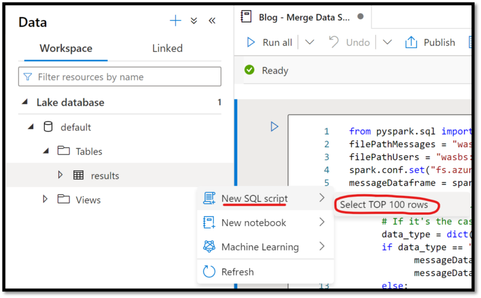This screenshot has width=481, height=298.
Task: Click the plus icon to add data resource
Action: [x=175, y=21]
